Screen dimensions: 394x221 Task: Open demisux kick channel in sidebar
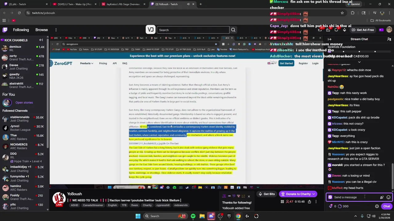(x=24, y=48)
